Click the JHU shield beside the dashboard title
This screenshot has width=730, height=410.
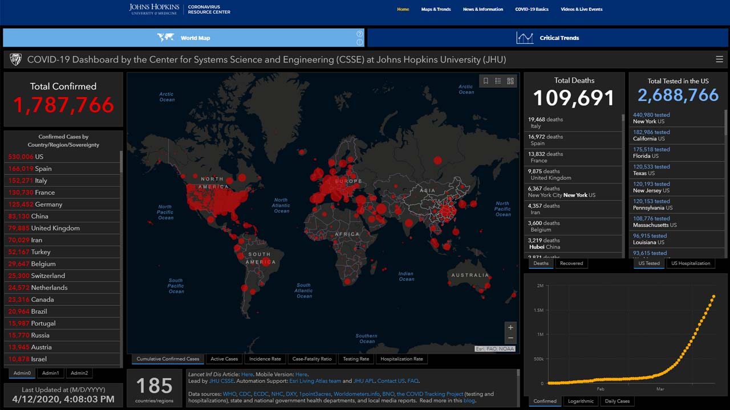16,59
